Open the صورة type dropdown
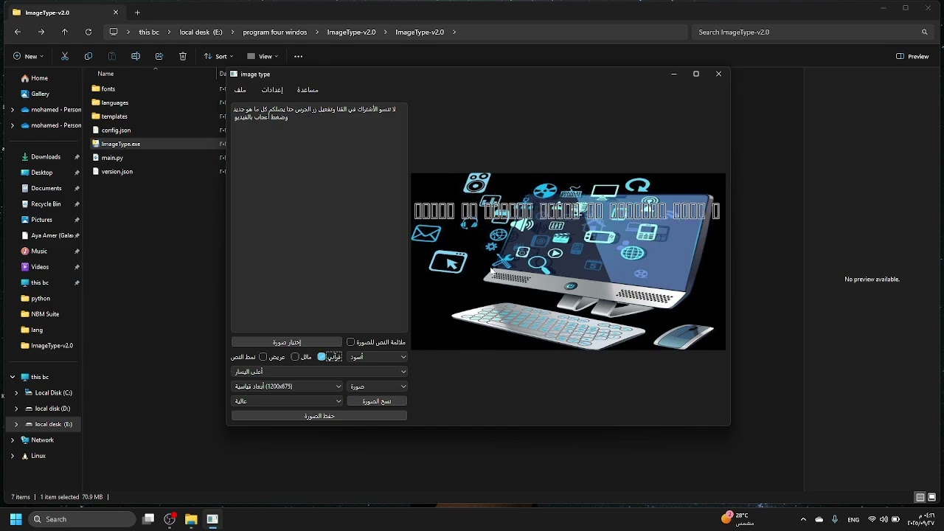The height and width of the screenshot is (531, 944). pos(378,386)
